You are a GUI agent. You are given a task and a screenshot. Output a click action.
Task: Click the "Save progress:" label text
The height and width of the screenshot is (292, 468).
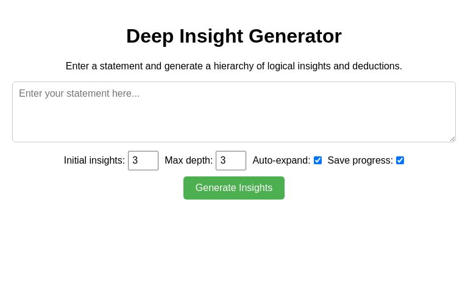[360, 161]
